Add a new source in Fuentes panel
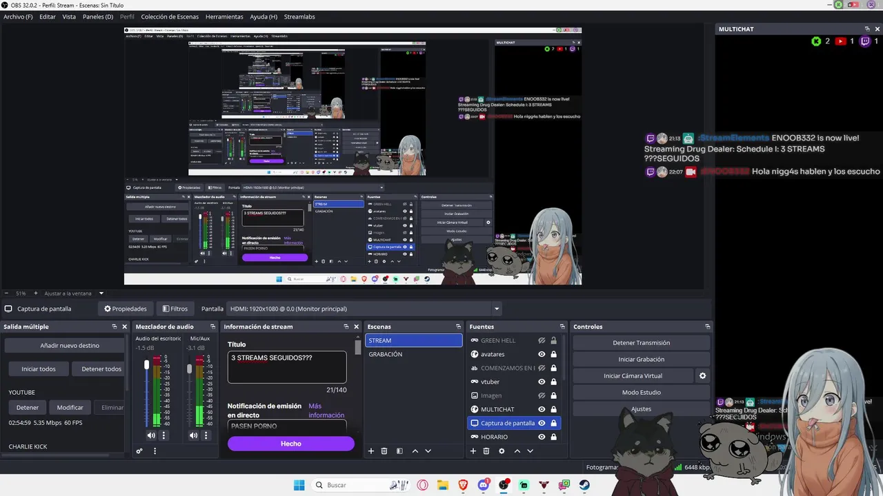 (473, 451)
